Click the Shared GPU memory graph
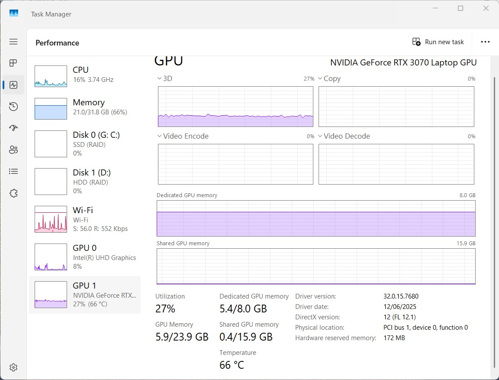 click(x=316, y=266)
